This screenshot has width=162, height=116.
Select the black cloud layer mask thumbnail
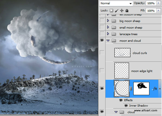pos(141,89)
